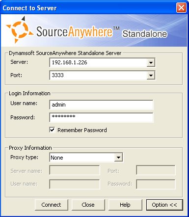The width and height of the screenshot is (189, 217).
Task: Click the Remember Password label text
Action: point(82,130)
